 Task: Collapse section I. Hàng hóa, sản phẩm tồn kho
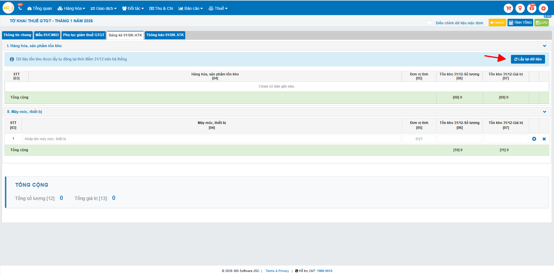(544, 46)
